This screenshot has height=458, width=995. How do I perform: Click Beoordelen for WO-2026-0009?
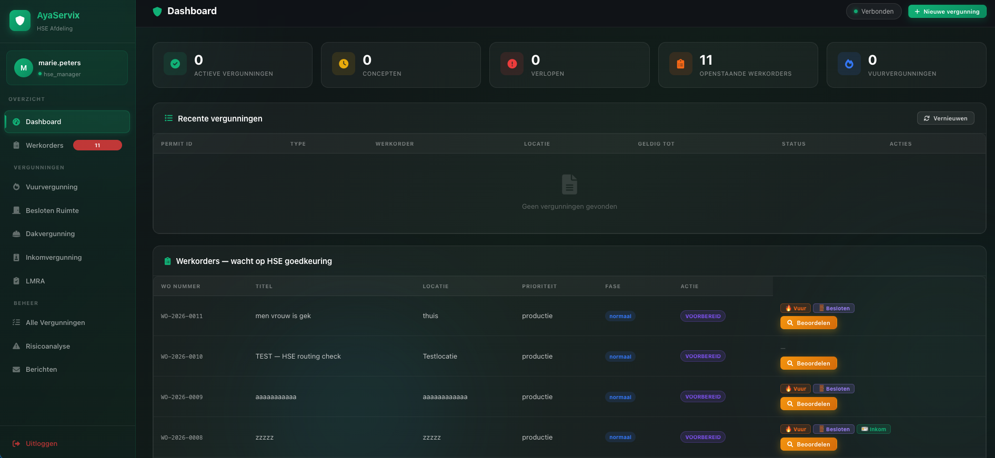click(x=809, y=404)
